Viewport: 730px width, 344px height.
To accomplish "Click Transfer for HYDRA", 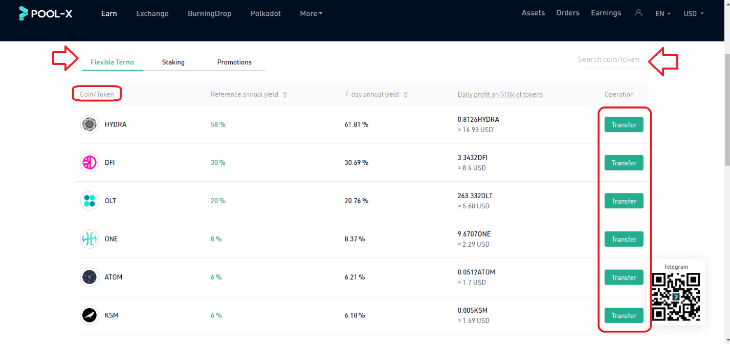I will coord(624,124).
